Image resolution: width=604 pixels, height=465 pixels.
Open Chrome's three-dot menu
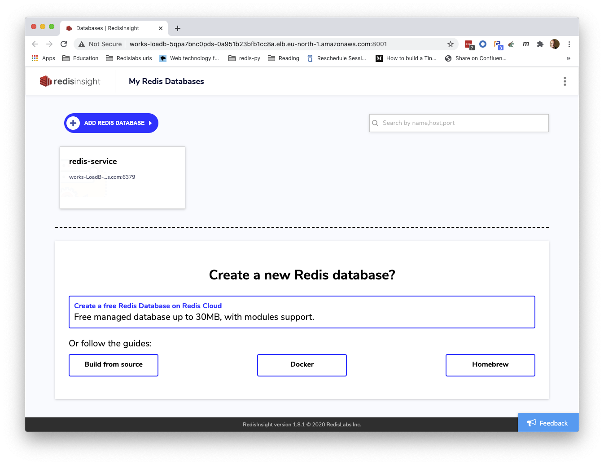(x=569, y=44)
